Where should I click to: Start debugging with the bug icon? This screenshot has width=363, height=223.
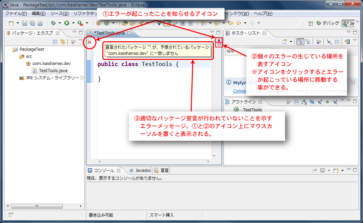point(53,23)
